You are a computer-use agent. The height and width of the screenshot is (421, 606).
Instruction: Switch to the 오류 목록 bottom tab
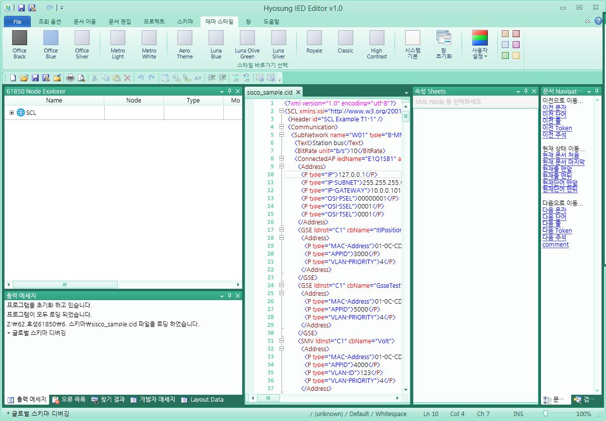pyautogui.click(x=69, y=400)
